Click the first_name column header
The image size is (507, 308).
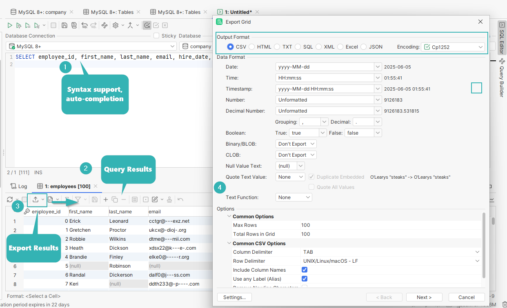coord(88,212)
